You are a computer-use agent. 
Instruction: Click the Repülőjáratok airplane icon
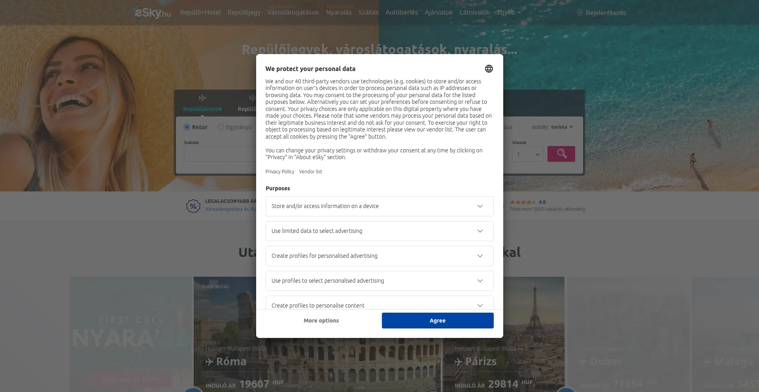click(202, 98)
